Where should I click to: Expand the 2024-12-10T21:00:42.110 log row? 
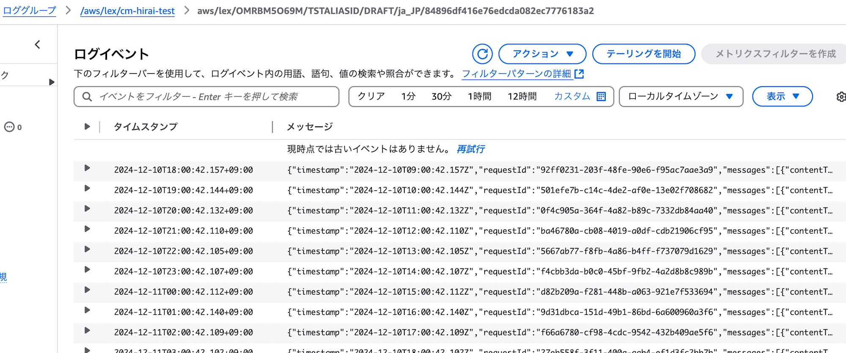click(87, 229)
